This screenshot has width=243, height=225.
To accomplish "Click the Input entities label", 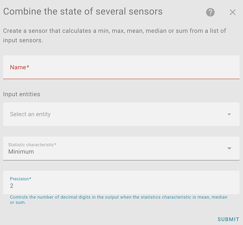I will coord(22,94).
